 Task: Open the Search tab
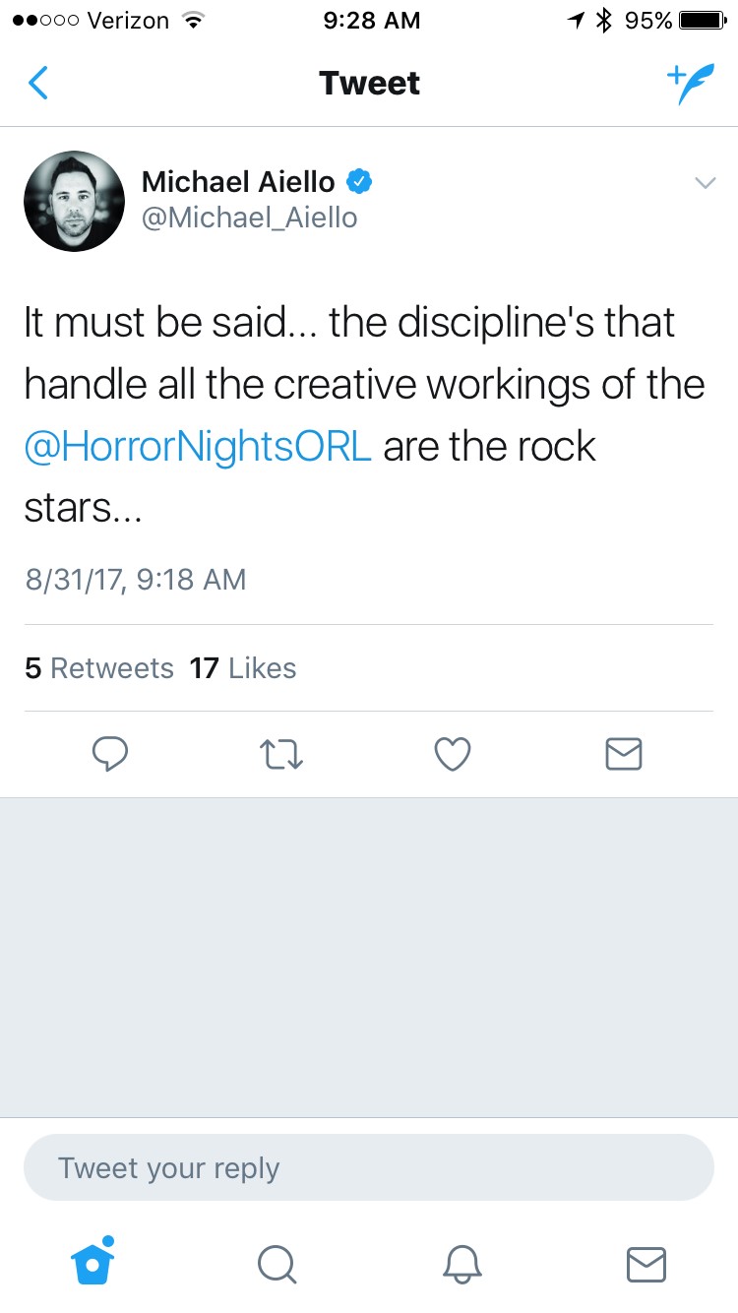pyautogui.click(x=277, y=1264)
